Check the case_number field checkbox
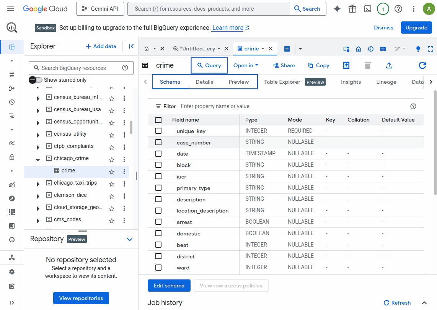This screenshot has height=310, width=437. click(158, 142)
